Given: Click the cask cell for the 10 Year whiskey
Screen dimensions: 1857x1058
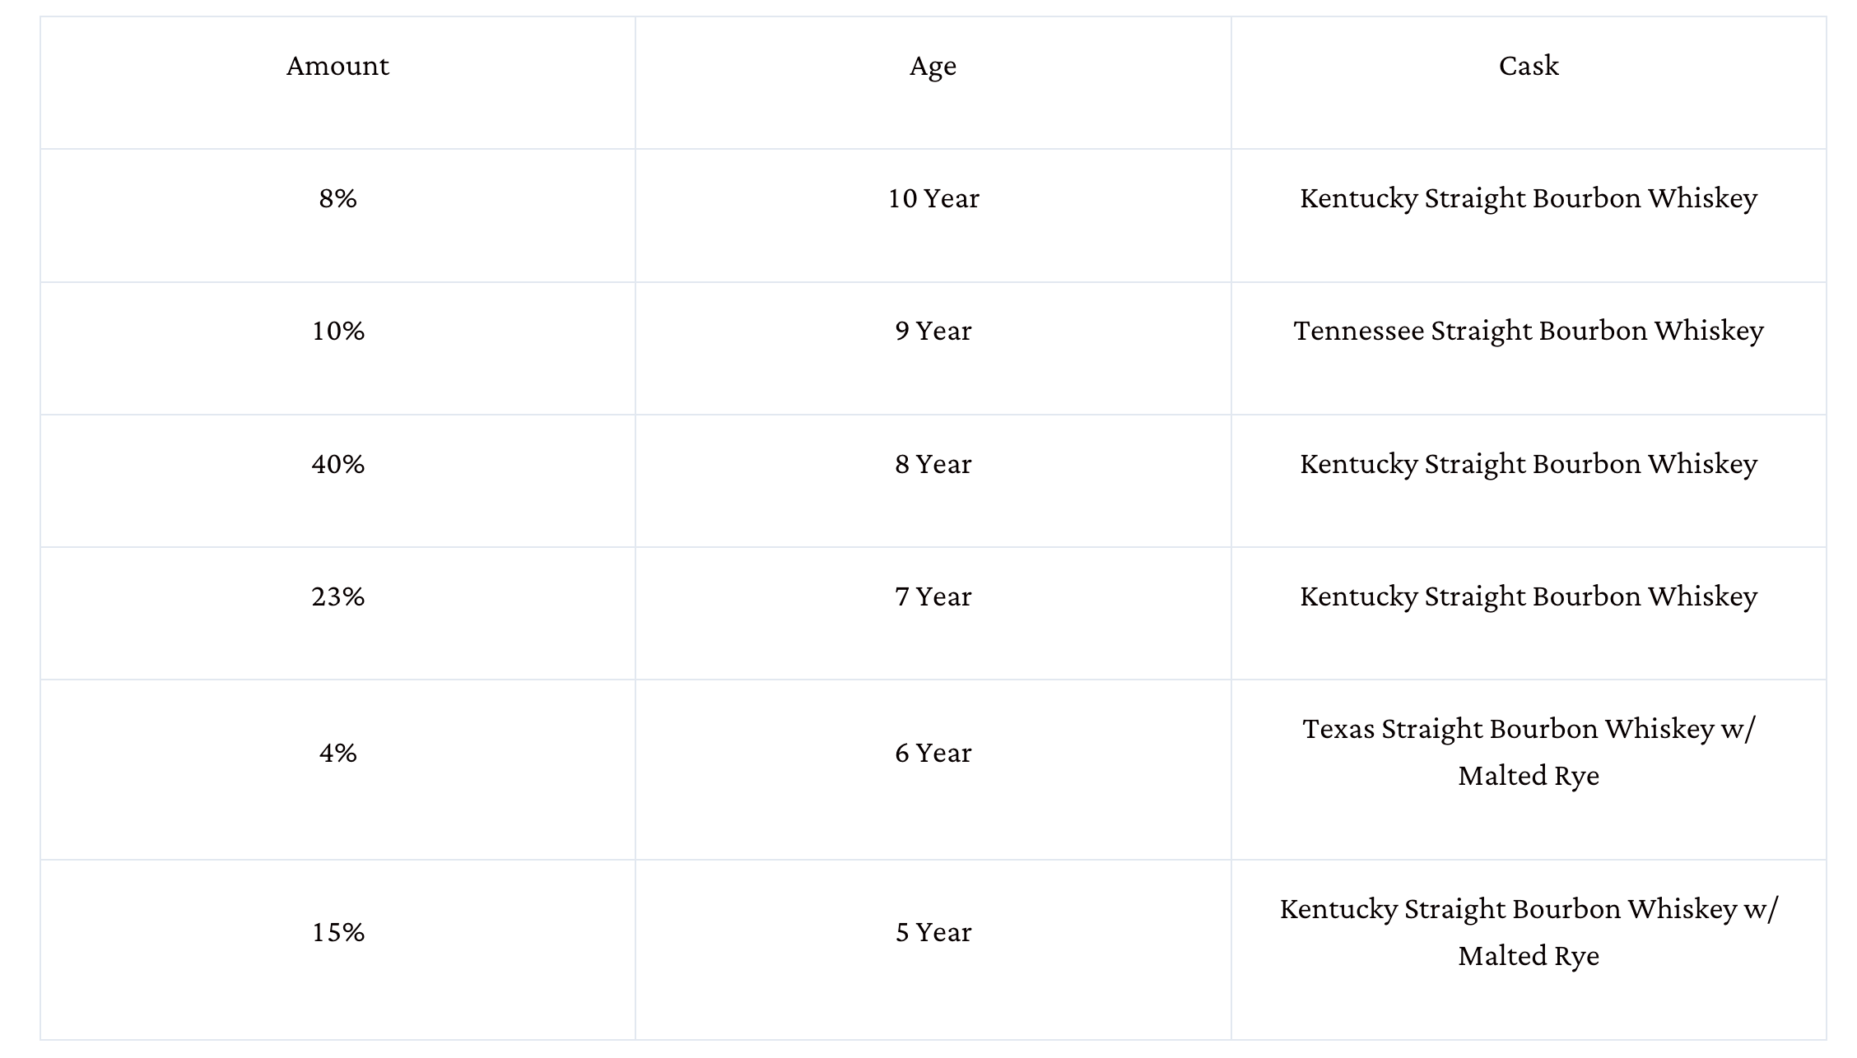Looking at the screenshot, I should click(1529, 198).
